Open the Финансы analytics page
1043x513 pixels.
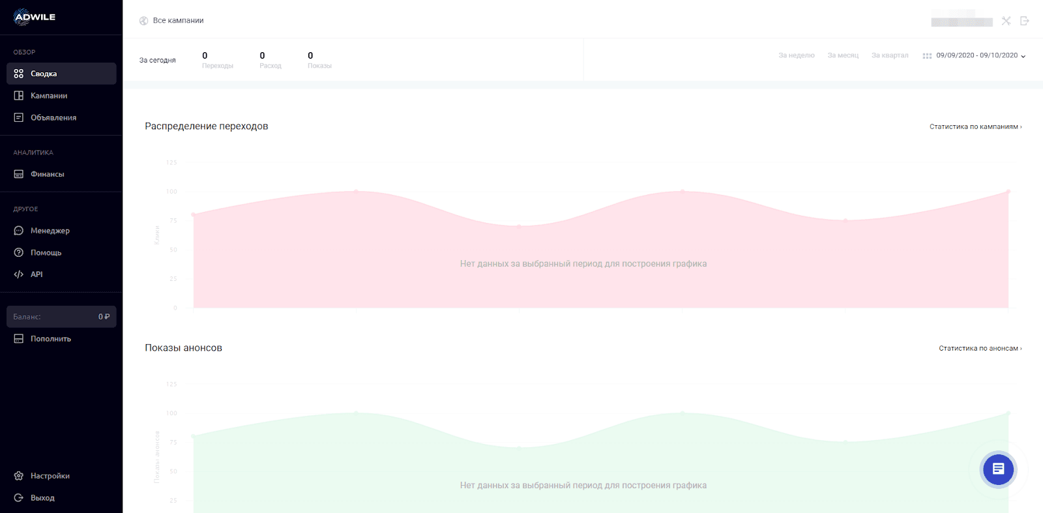point(47,174)
